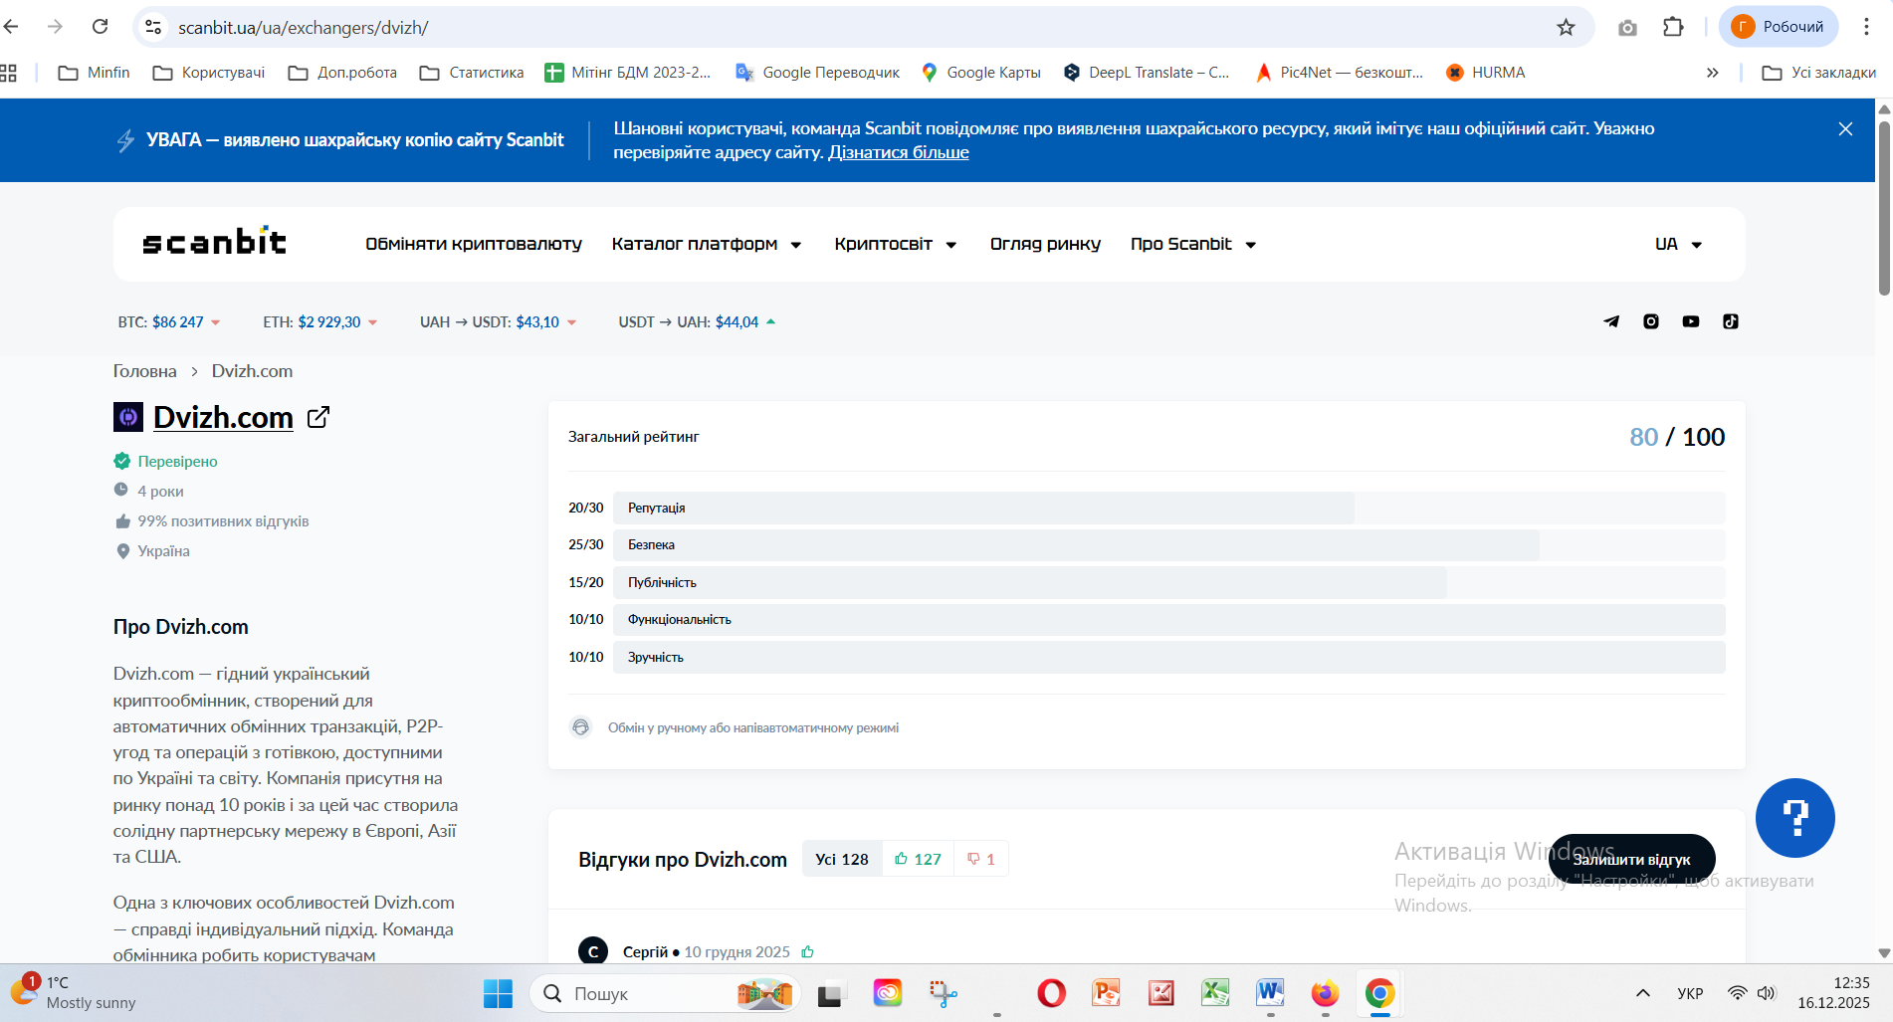Open the Chrome extensions puzzle icon
This screenshot has width=1893, height=1022.
(x=1673, y=27)
